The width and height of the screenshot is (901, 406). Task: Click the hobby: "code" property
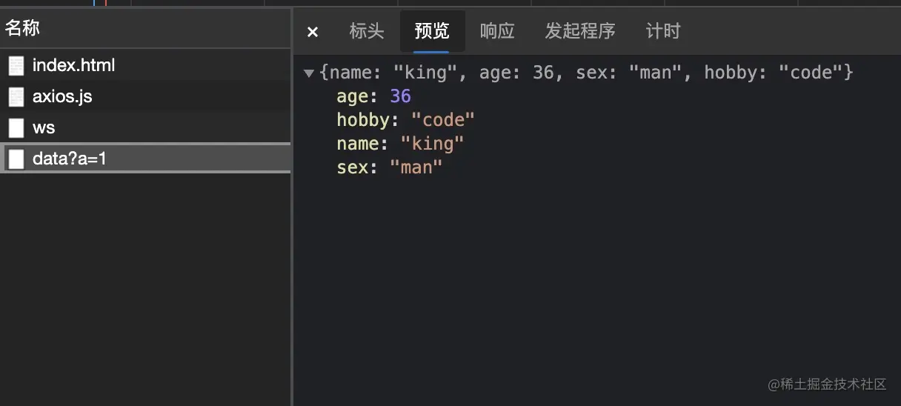[405, 120]
